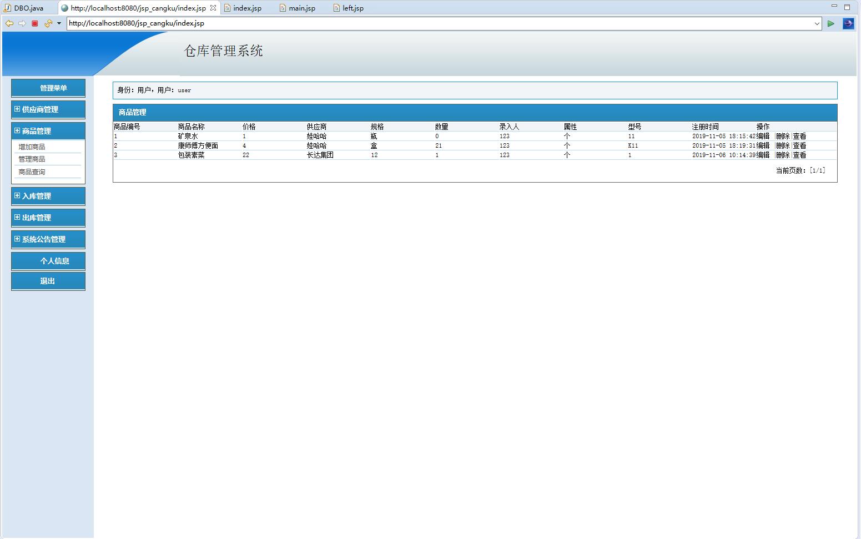This screenshot has width=861, height=539.
Task: Click the 包装素菜 product name cell
Action: [x=192, y=155]
